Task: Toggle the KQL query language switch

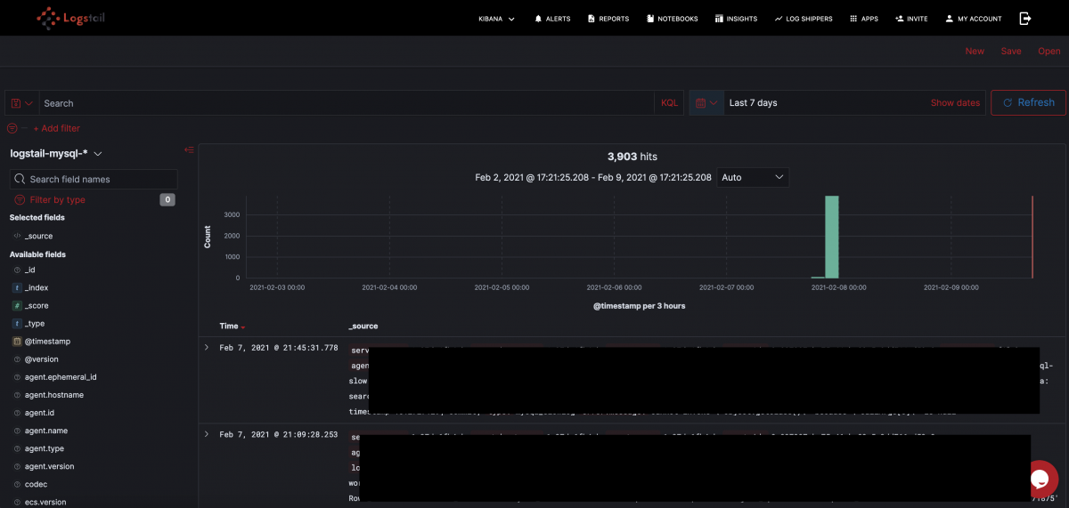Action: 669,103
